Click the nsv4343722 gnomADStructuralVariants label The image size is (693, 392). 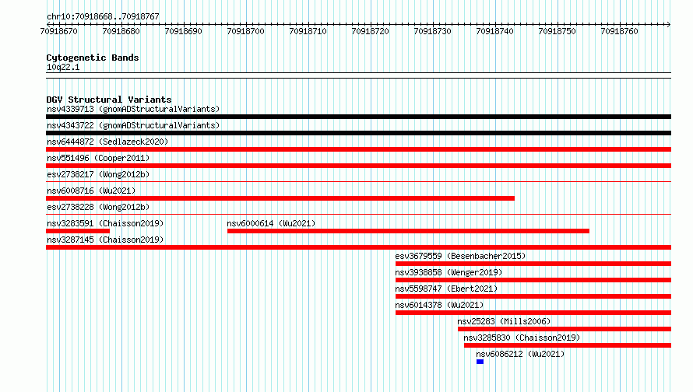pyautogui.click(x=133, y=125)
